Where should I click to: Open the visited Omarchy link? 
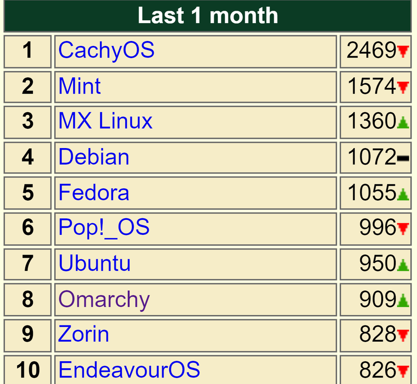click(x=104, y=300)
